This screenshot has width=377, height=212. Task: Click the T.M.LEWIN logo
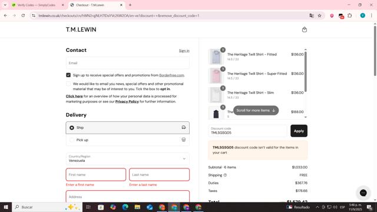pos(81,29)
